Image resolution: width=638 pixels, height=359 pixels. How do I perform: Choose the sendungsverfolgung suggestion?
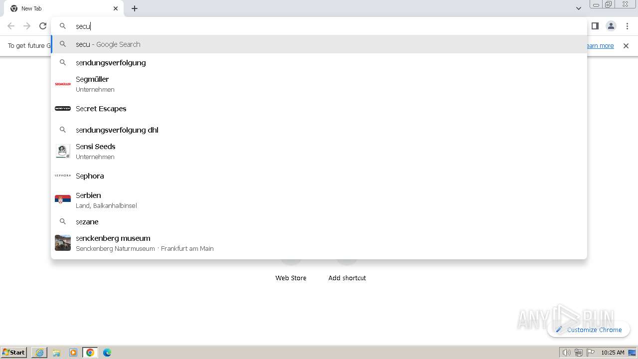(319, 63)
